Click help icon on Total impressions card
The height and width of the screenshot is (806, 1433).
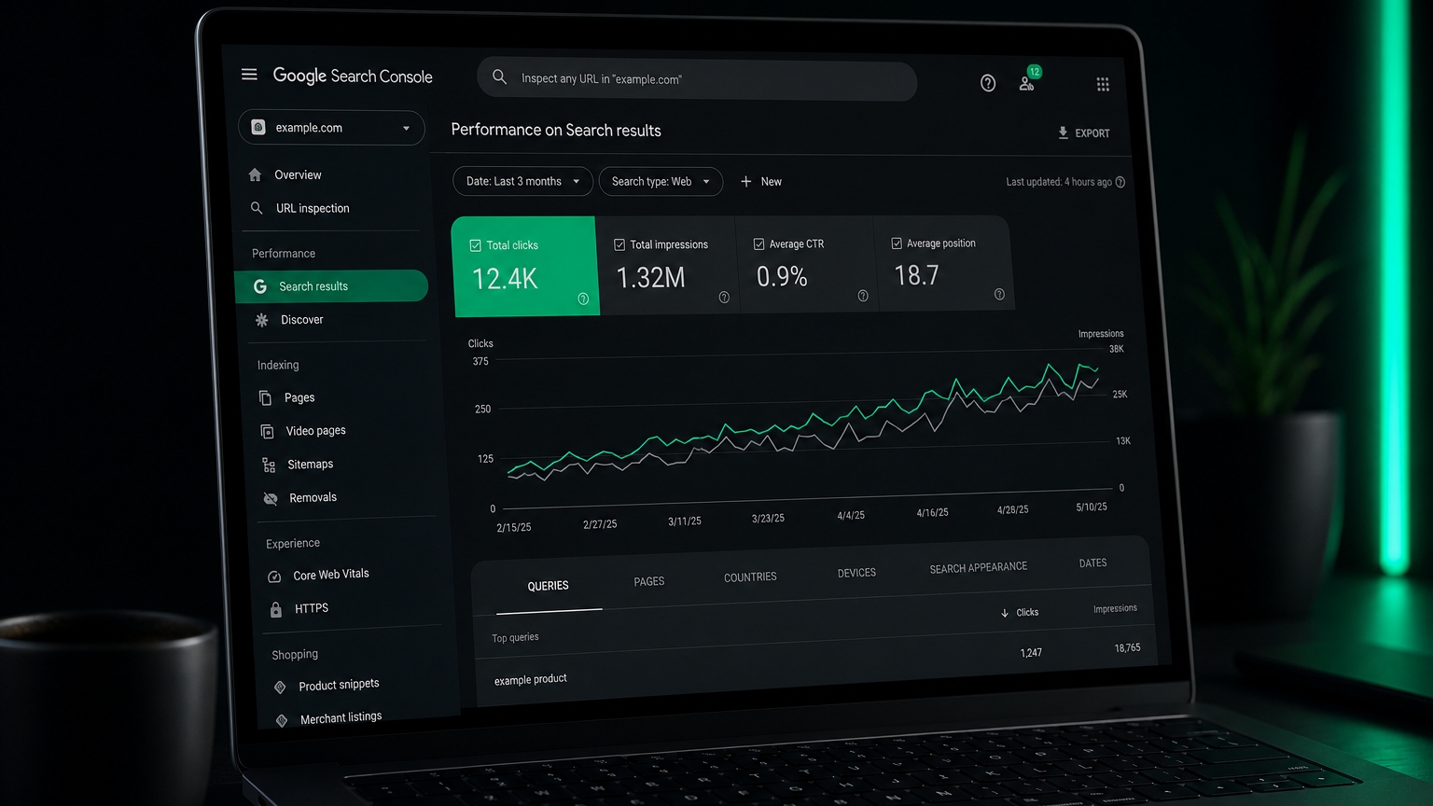point(724,298)
